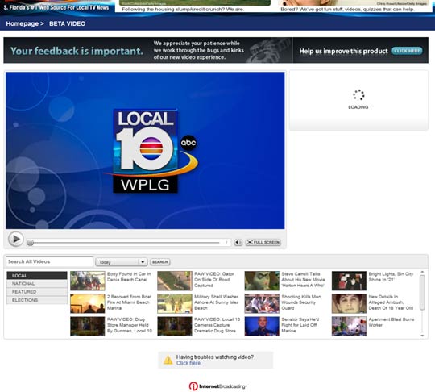Click 'Body Found In Car In Dania Beach Canal' title
Viewport: 435px width, 392px height.
129,277
